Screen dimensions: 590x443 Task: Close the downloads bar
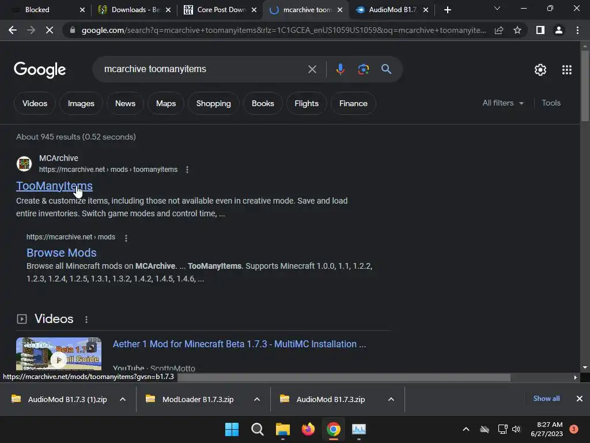(580, 399)
